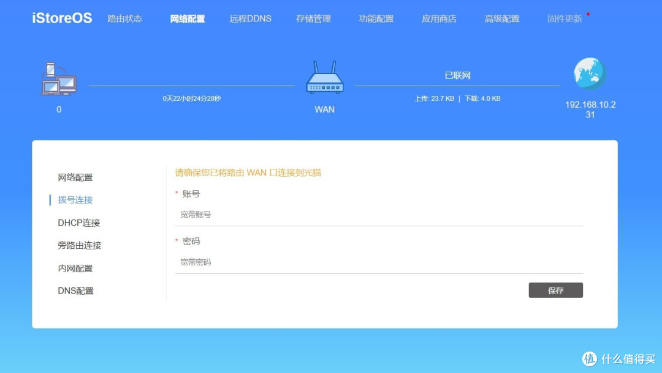662x373 pixels.
Task: Click the iStoreOS logo
Action: point(61,18)
